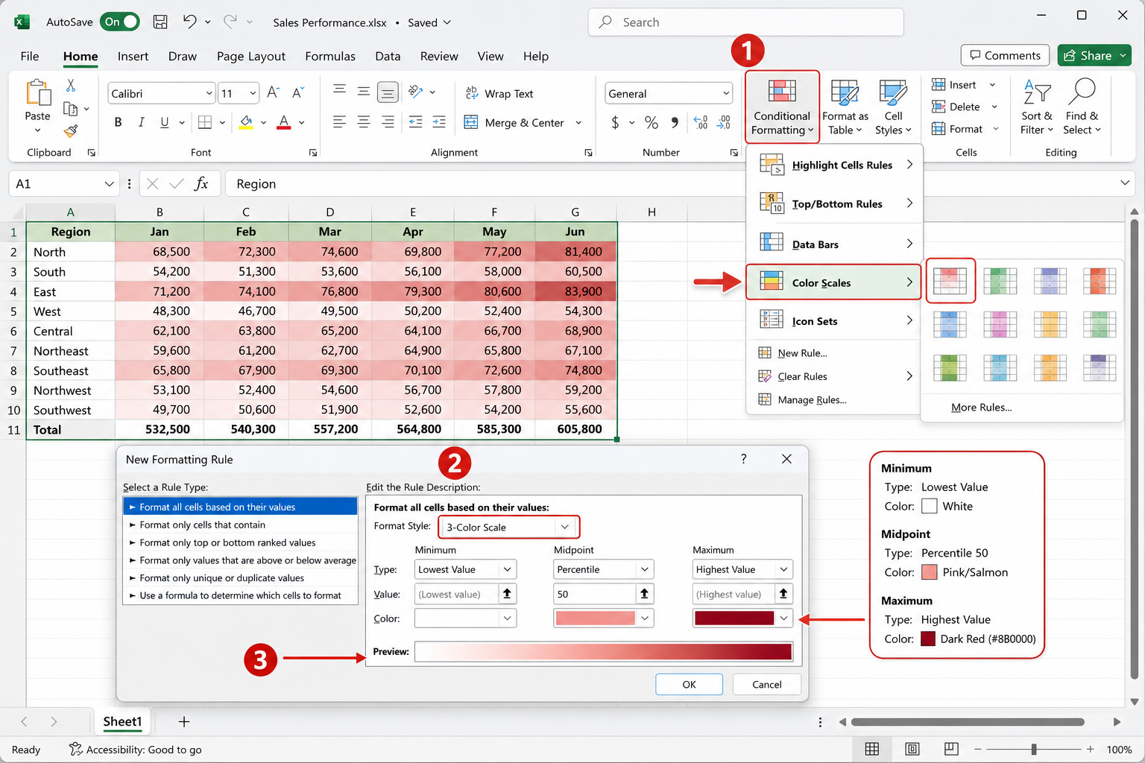The height and width of the screenshot is (763, 1145).
Task: Open the number format dropdown
Action: pos(725,93)
